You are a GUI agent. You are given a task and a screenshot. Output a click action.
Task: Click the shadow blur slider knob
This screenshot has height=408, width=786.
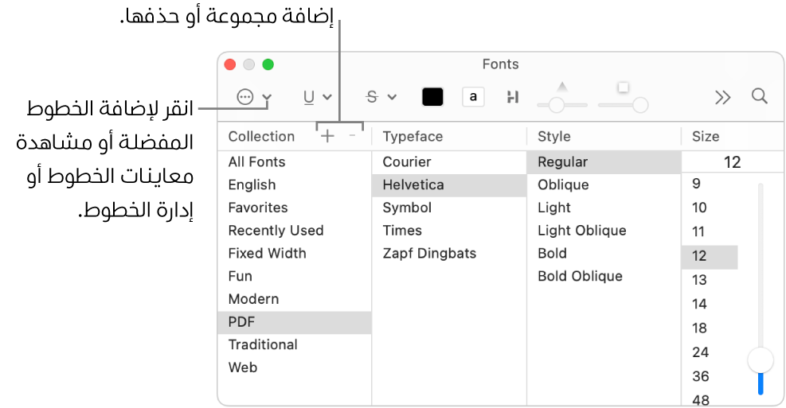click(x=639, y=104)
